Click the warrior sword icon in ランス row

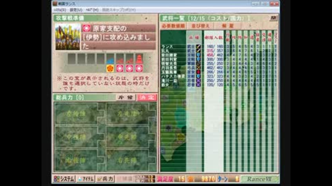click(x=198, y=46)
